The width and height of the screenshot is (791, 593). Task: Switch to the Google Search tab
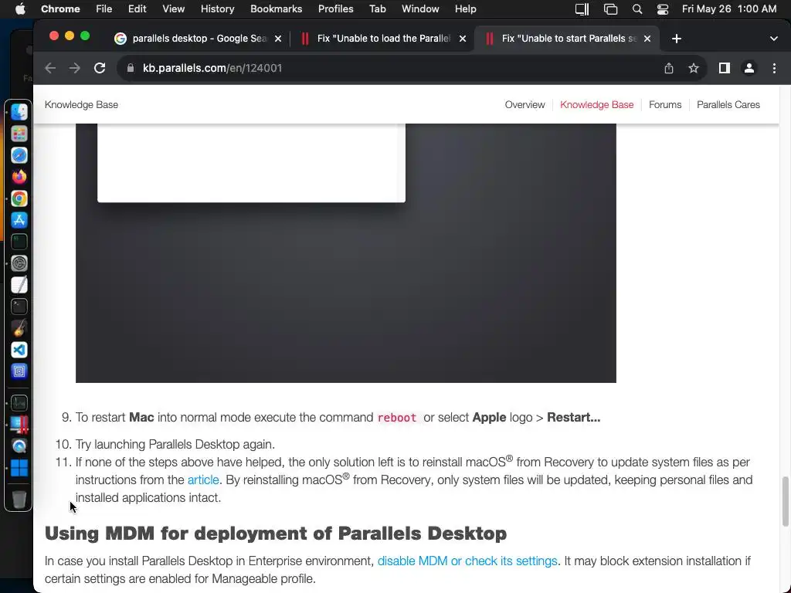click(x=198, y=39)
